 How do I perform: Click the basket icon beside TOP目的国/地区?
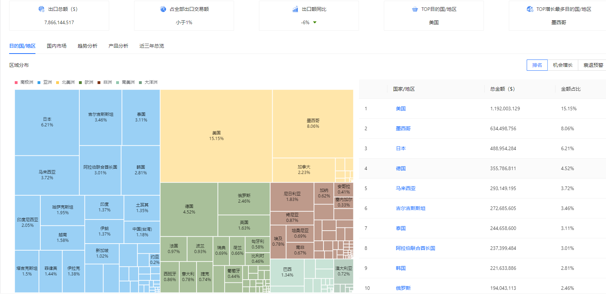pyautogui.click(x=415, y=9)
